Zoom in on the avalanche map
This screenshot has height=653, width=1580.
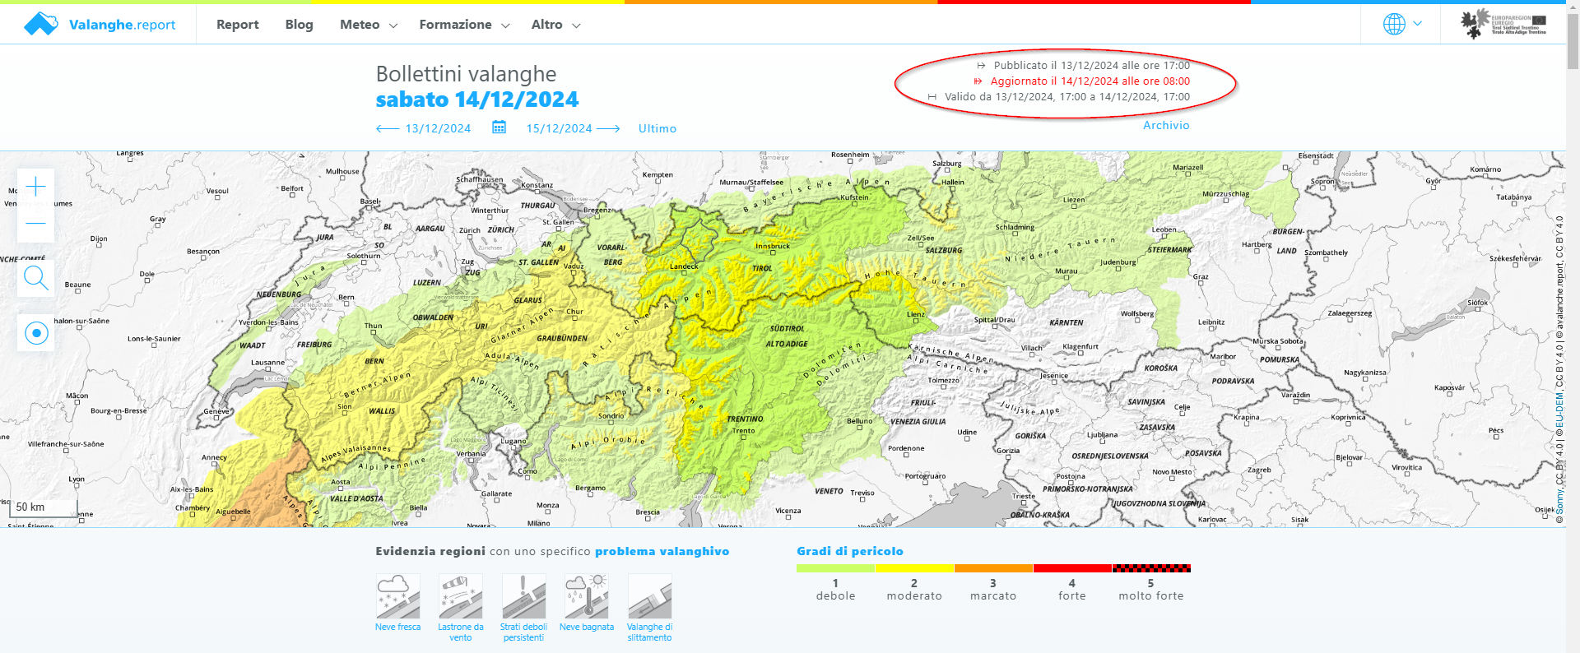36,188
